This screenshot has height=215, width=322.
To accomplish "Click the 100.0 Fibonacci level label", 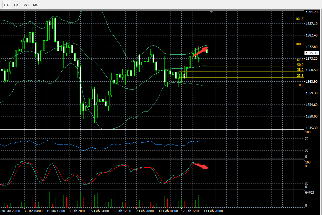I will [299, 44].
